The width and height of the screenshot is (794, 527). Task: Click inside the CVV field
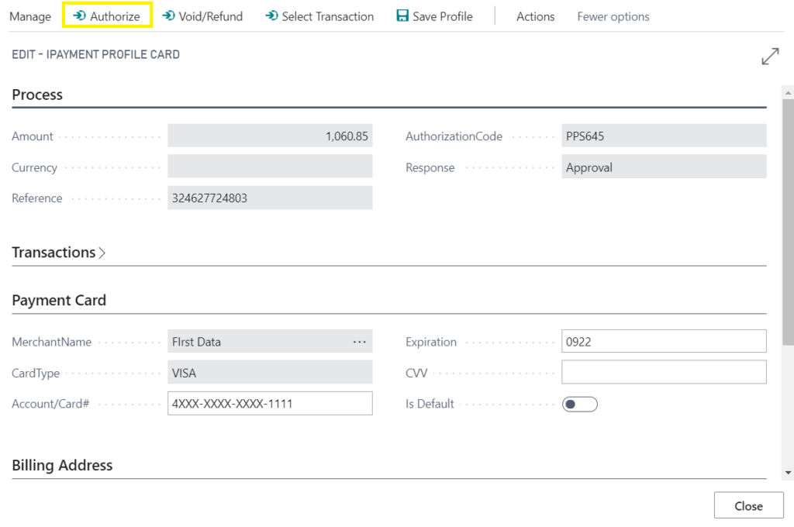pos(663,372)
